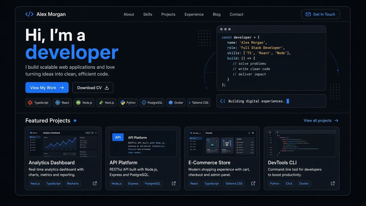Click the arrow icon on View My Work
Image resolution: width=366 pixels, height=206 pixels.
pos(62,88)
